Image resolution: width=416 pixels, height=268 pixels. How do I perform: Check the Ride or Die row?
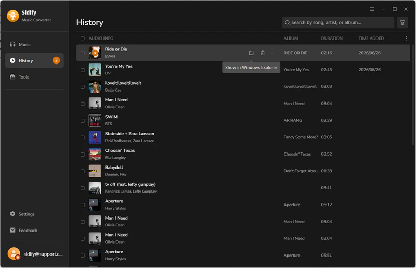coord(83,53)
